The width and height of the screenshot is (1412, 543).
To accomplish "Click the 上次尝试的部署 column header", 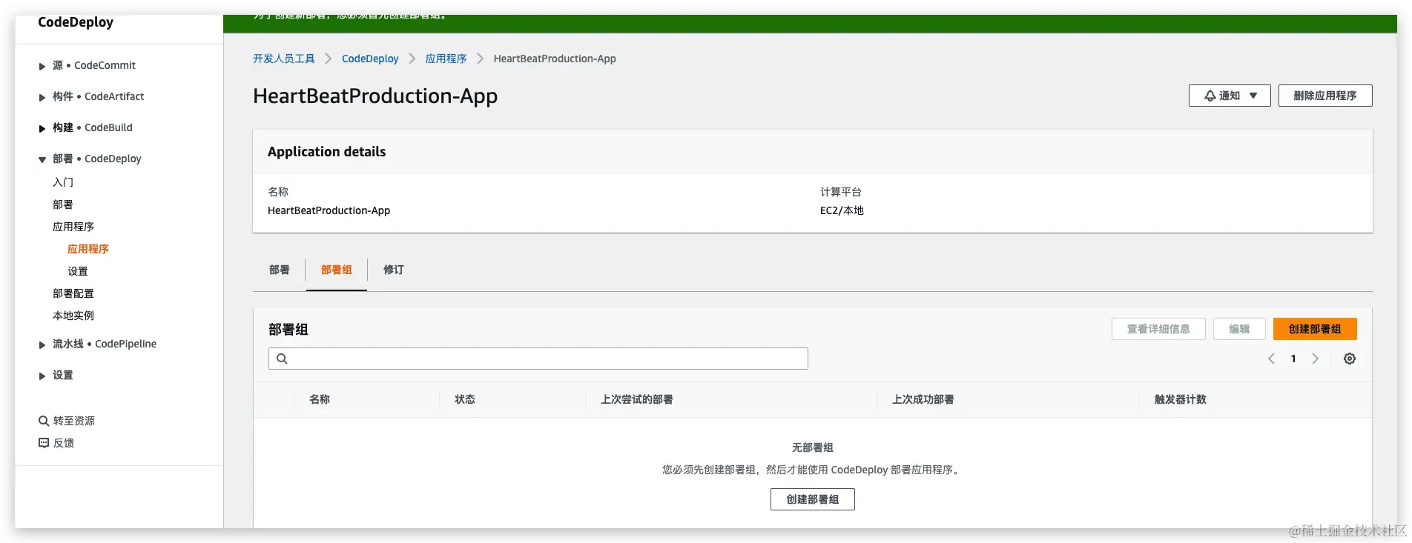I will [637, 399].
